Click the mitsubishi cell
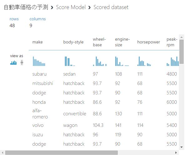This screenshot has width=187, height=155. (x=43, y=83)
